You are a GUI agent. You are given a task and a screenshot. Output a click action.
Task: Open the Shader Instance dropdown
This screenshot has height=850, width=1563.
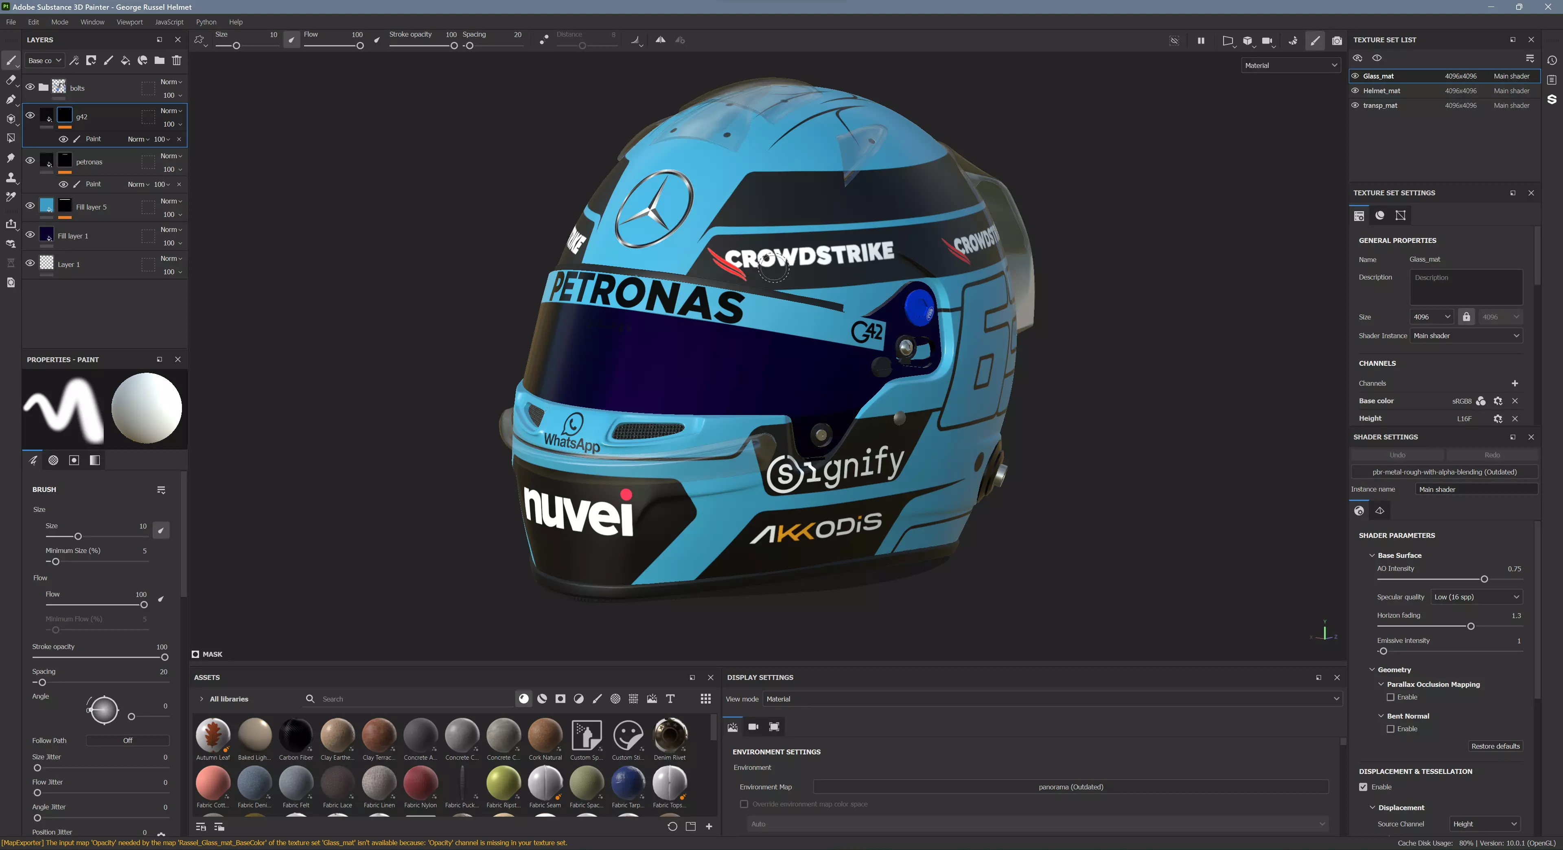(1466, 336)
